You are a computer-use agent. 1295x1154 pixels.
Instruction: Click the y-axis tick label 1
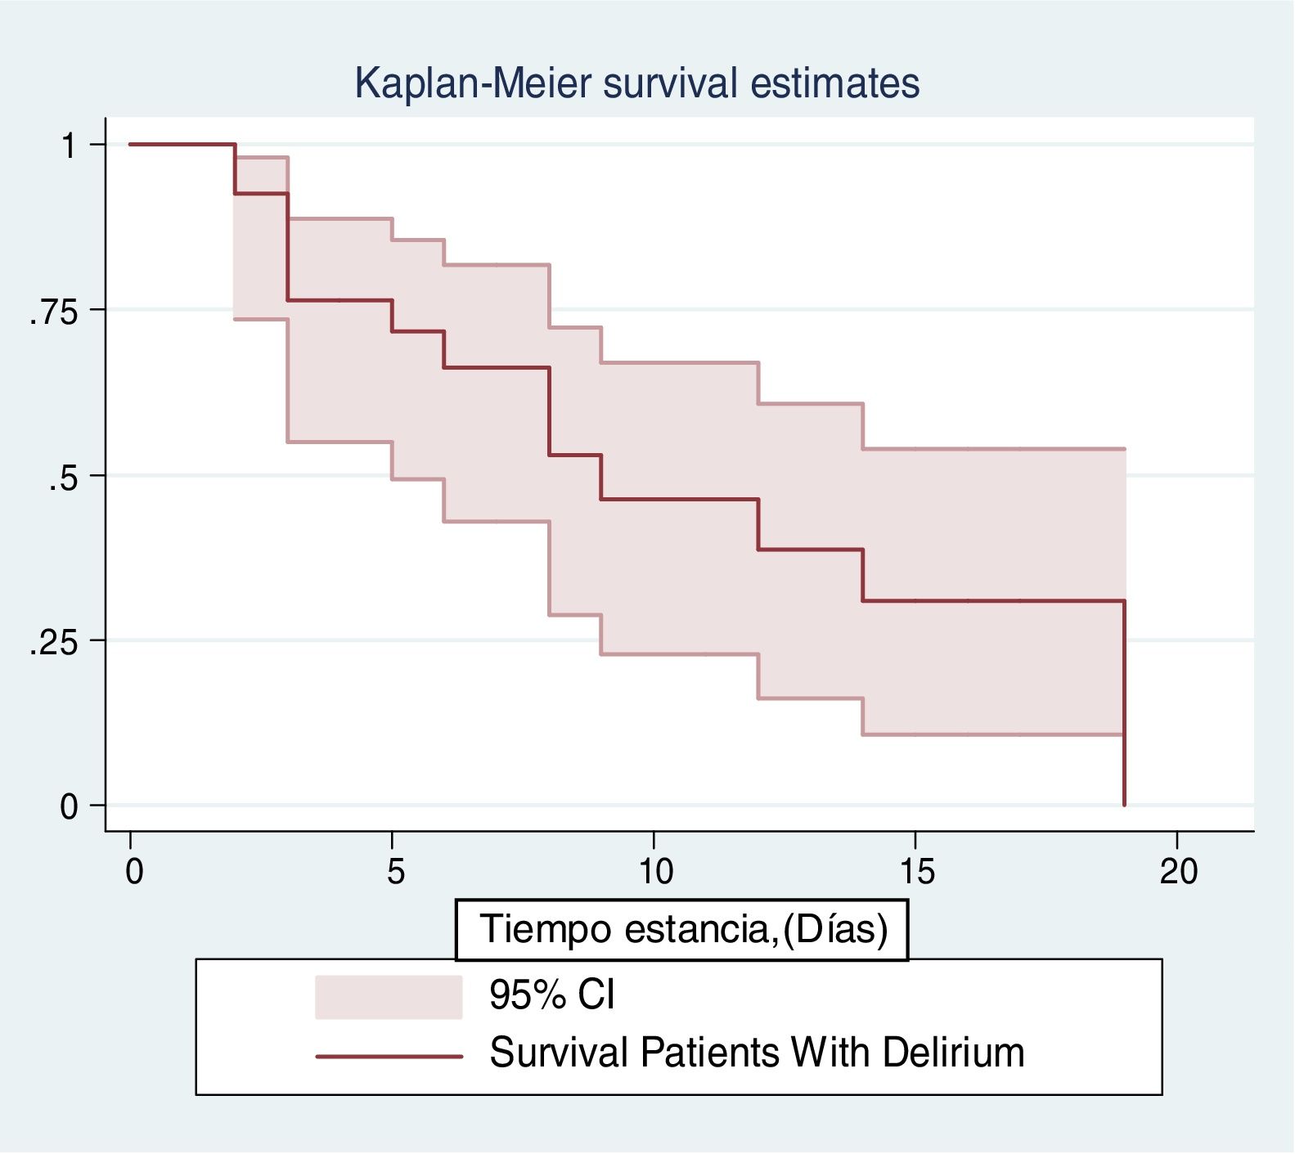pyautogui.click(x=69, y=146)
